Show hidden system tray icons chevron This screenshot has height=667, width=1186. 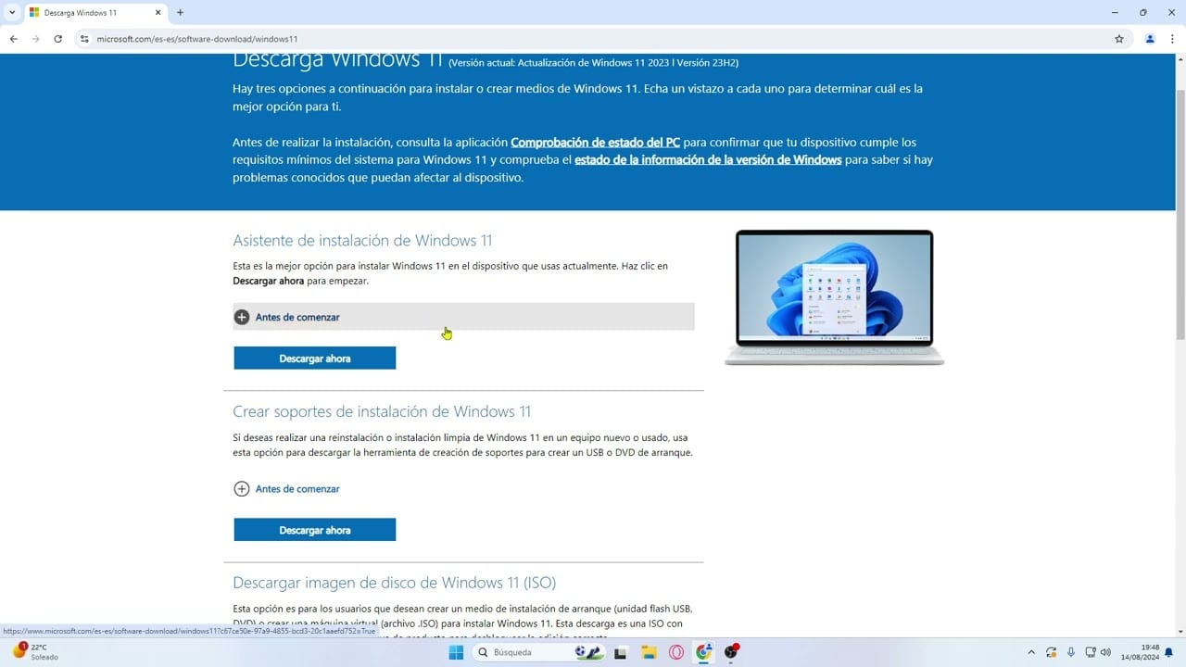1031,652
